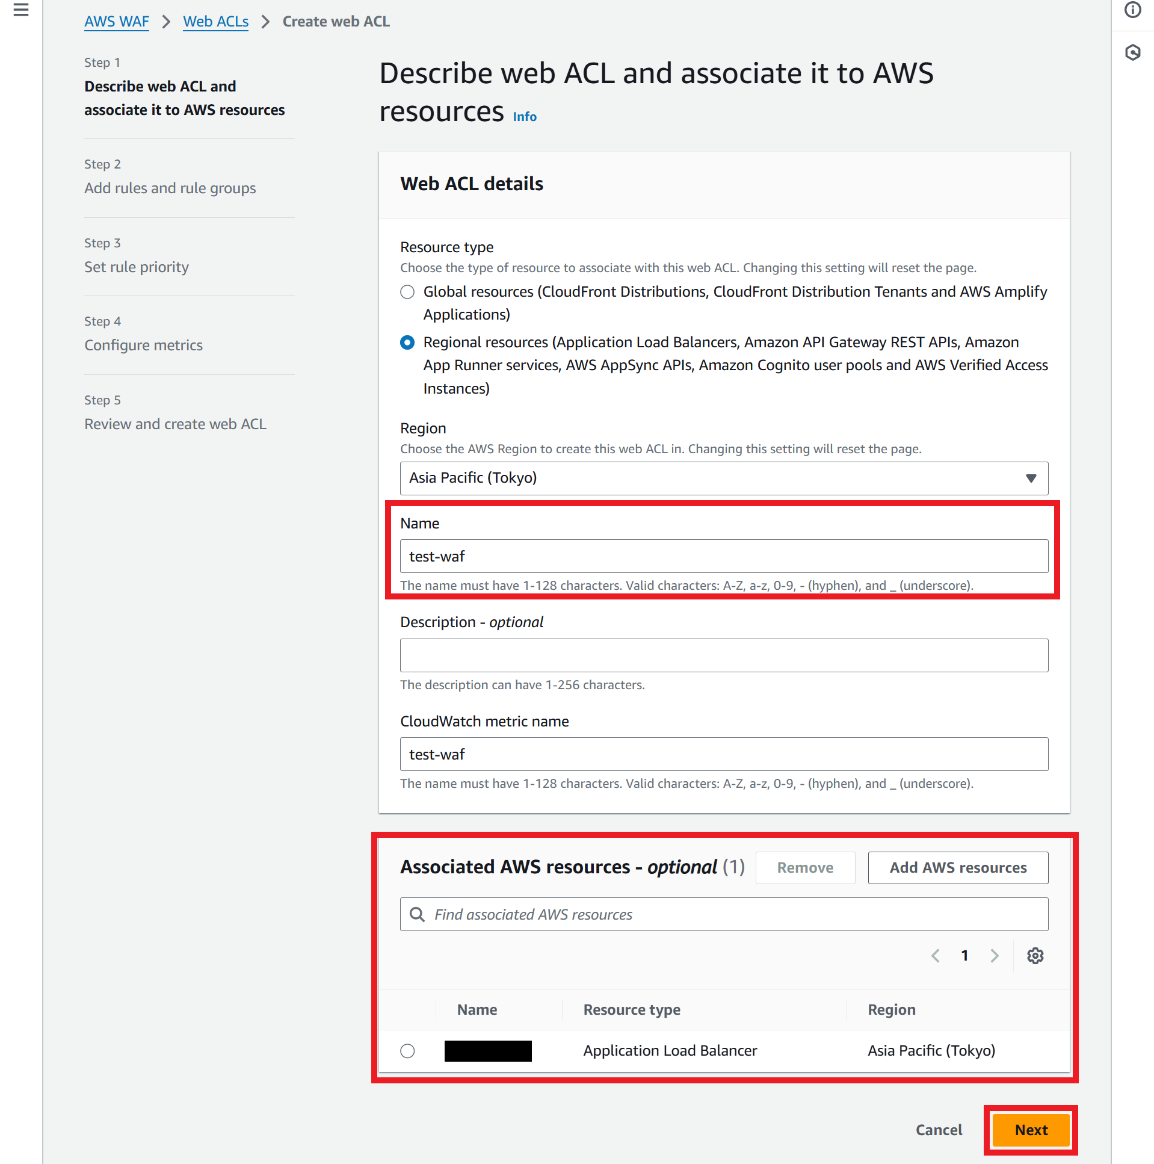
Task: Click the disabled Remove button
Action: coord(804,867)
